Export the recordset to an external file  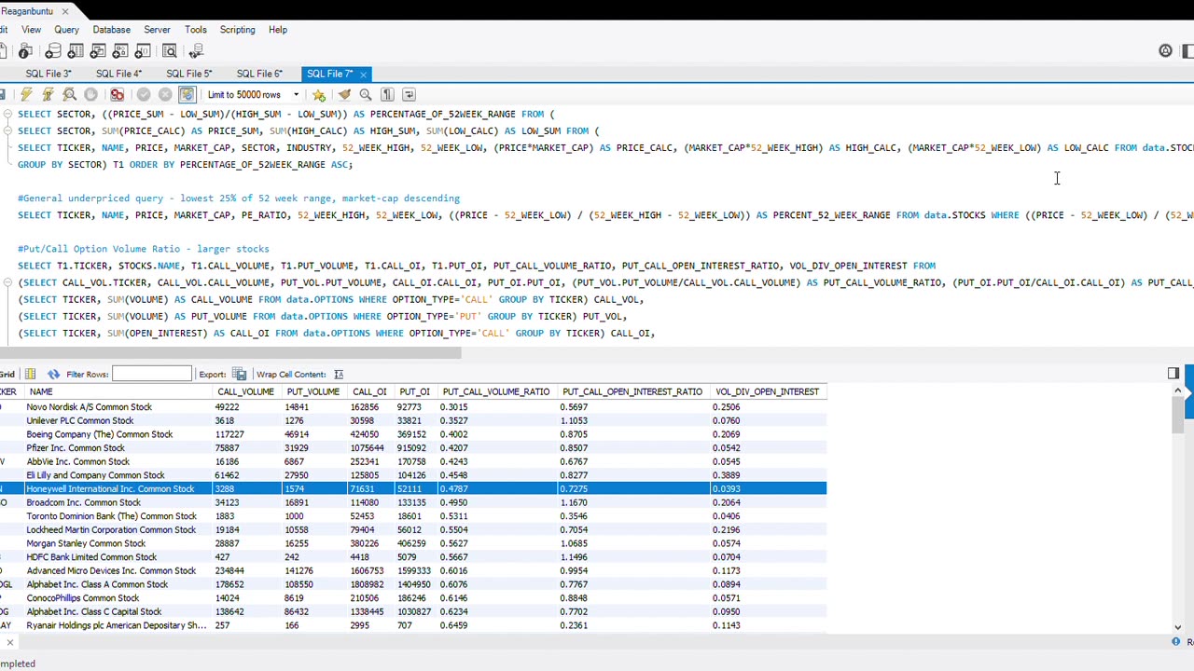(239, 374)
